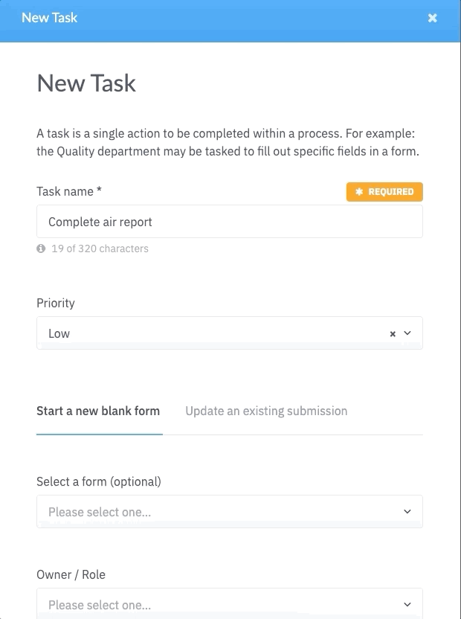Click the form field's 'Please select one...' placeholder

coord(100,512)
